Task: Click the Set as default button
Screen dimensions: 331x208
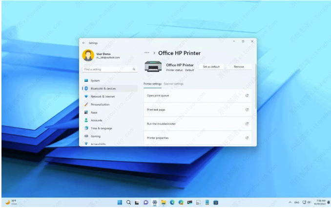Action: pos(211,67)
